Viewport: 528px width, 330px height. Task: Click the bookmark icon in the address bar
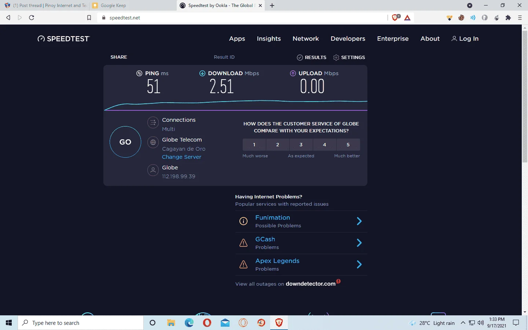click(x=89, y=18)
